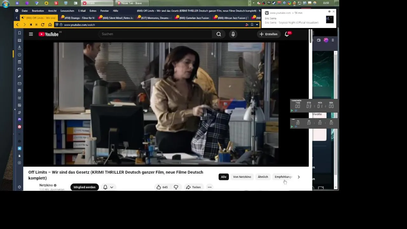This screenshot has height=229, width=407.
Task: Show next filter chips with right chevron
Action: click(x=299, y=177)
